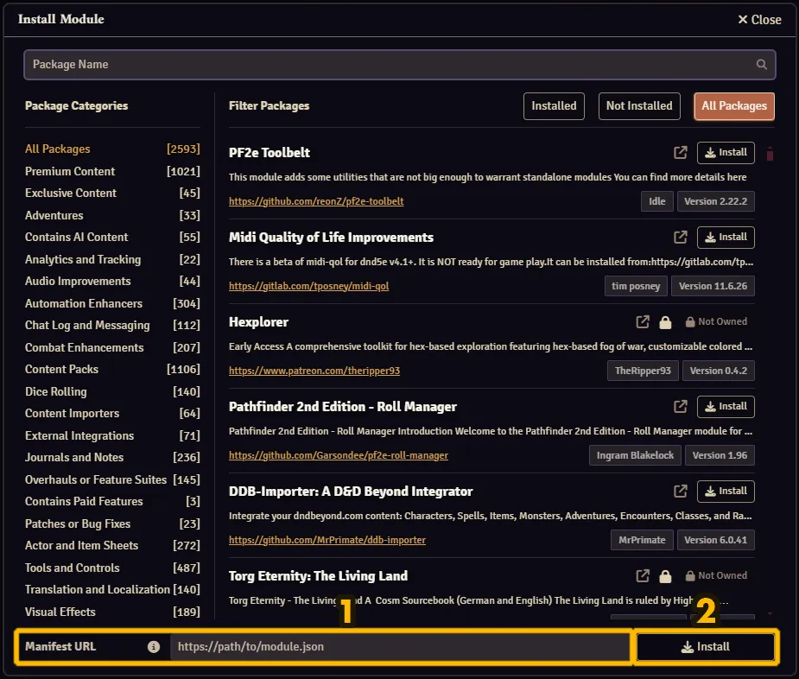Open the pf2e-roll-manager GitHub link
The width and height of the screenshot is (799, 679).
click(x=339, y=455)
